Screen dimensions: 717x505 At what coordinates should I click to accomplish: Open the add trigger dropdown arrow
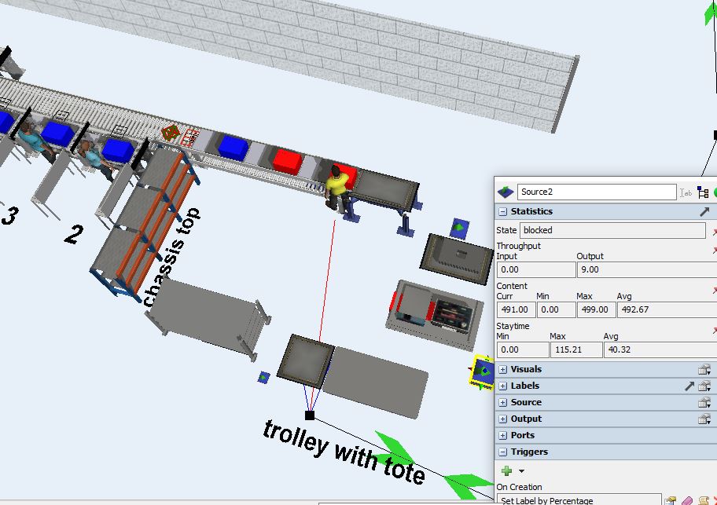(521, 471)
